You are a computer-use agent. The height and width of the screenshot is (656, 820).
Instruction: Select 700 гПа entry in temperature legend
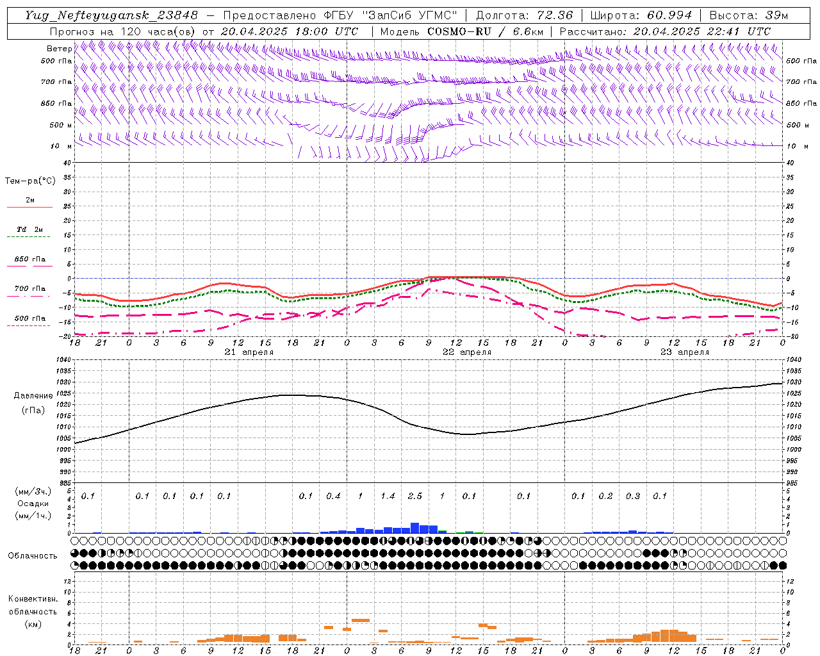(30, 289)
